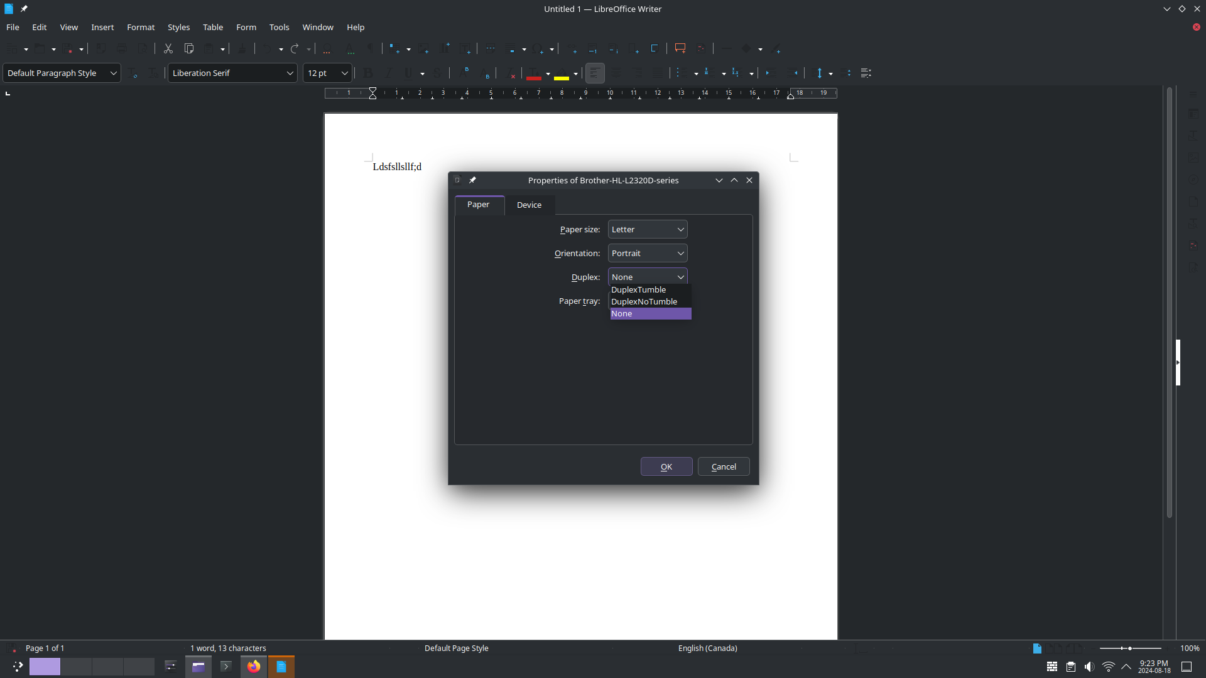Open the Tools menu
This screenshot has height=678, width=1206.
279,27
